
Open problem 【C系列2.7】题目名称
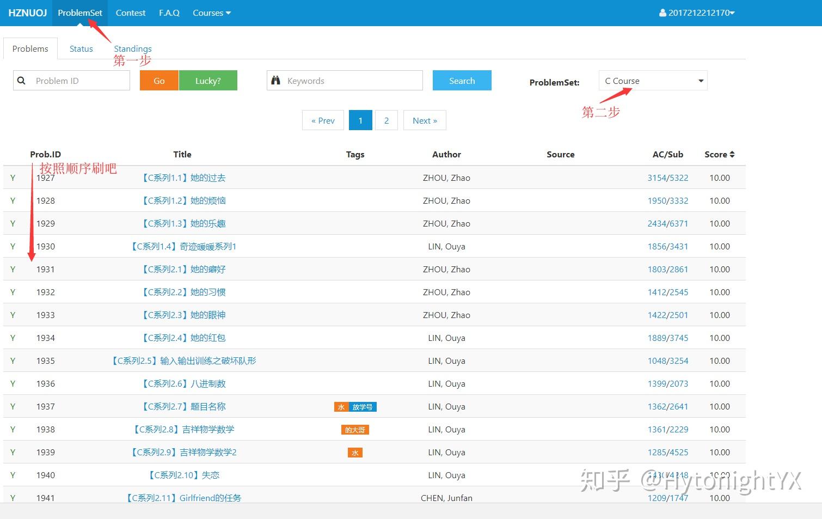click(x=182, y=407)
